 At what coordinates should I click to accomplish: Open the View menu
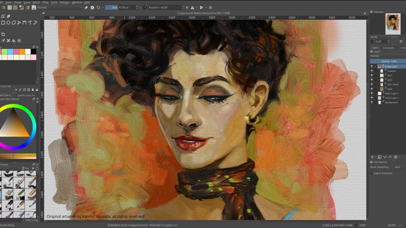point(8,3)
